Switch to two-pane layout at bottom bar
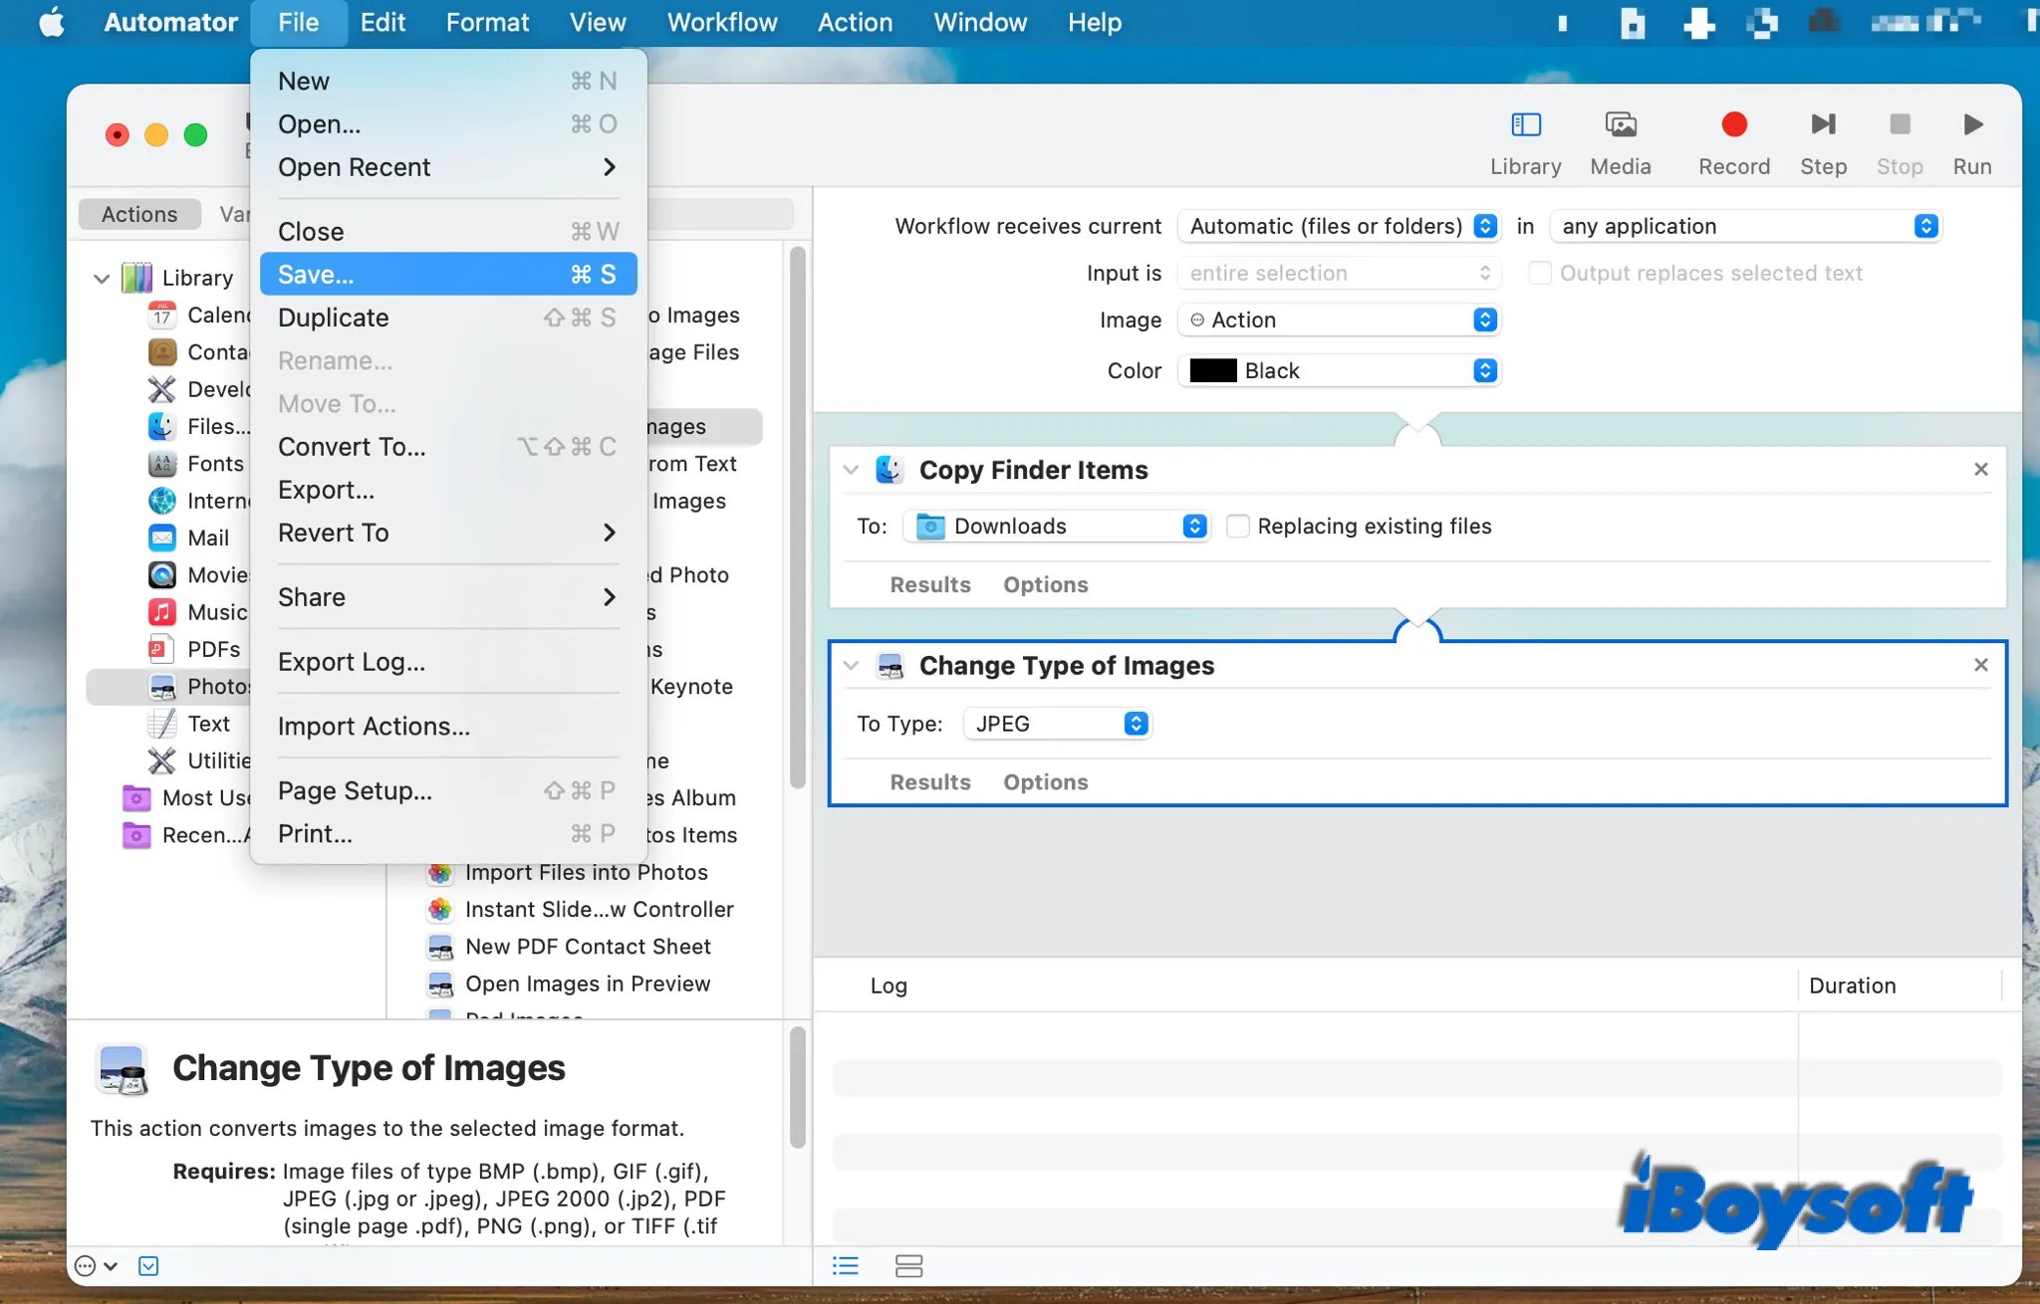Viewport: 2040px width, 1304px height. [x=908, y=1265]
